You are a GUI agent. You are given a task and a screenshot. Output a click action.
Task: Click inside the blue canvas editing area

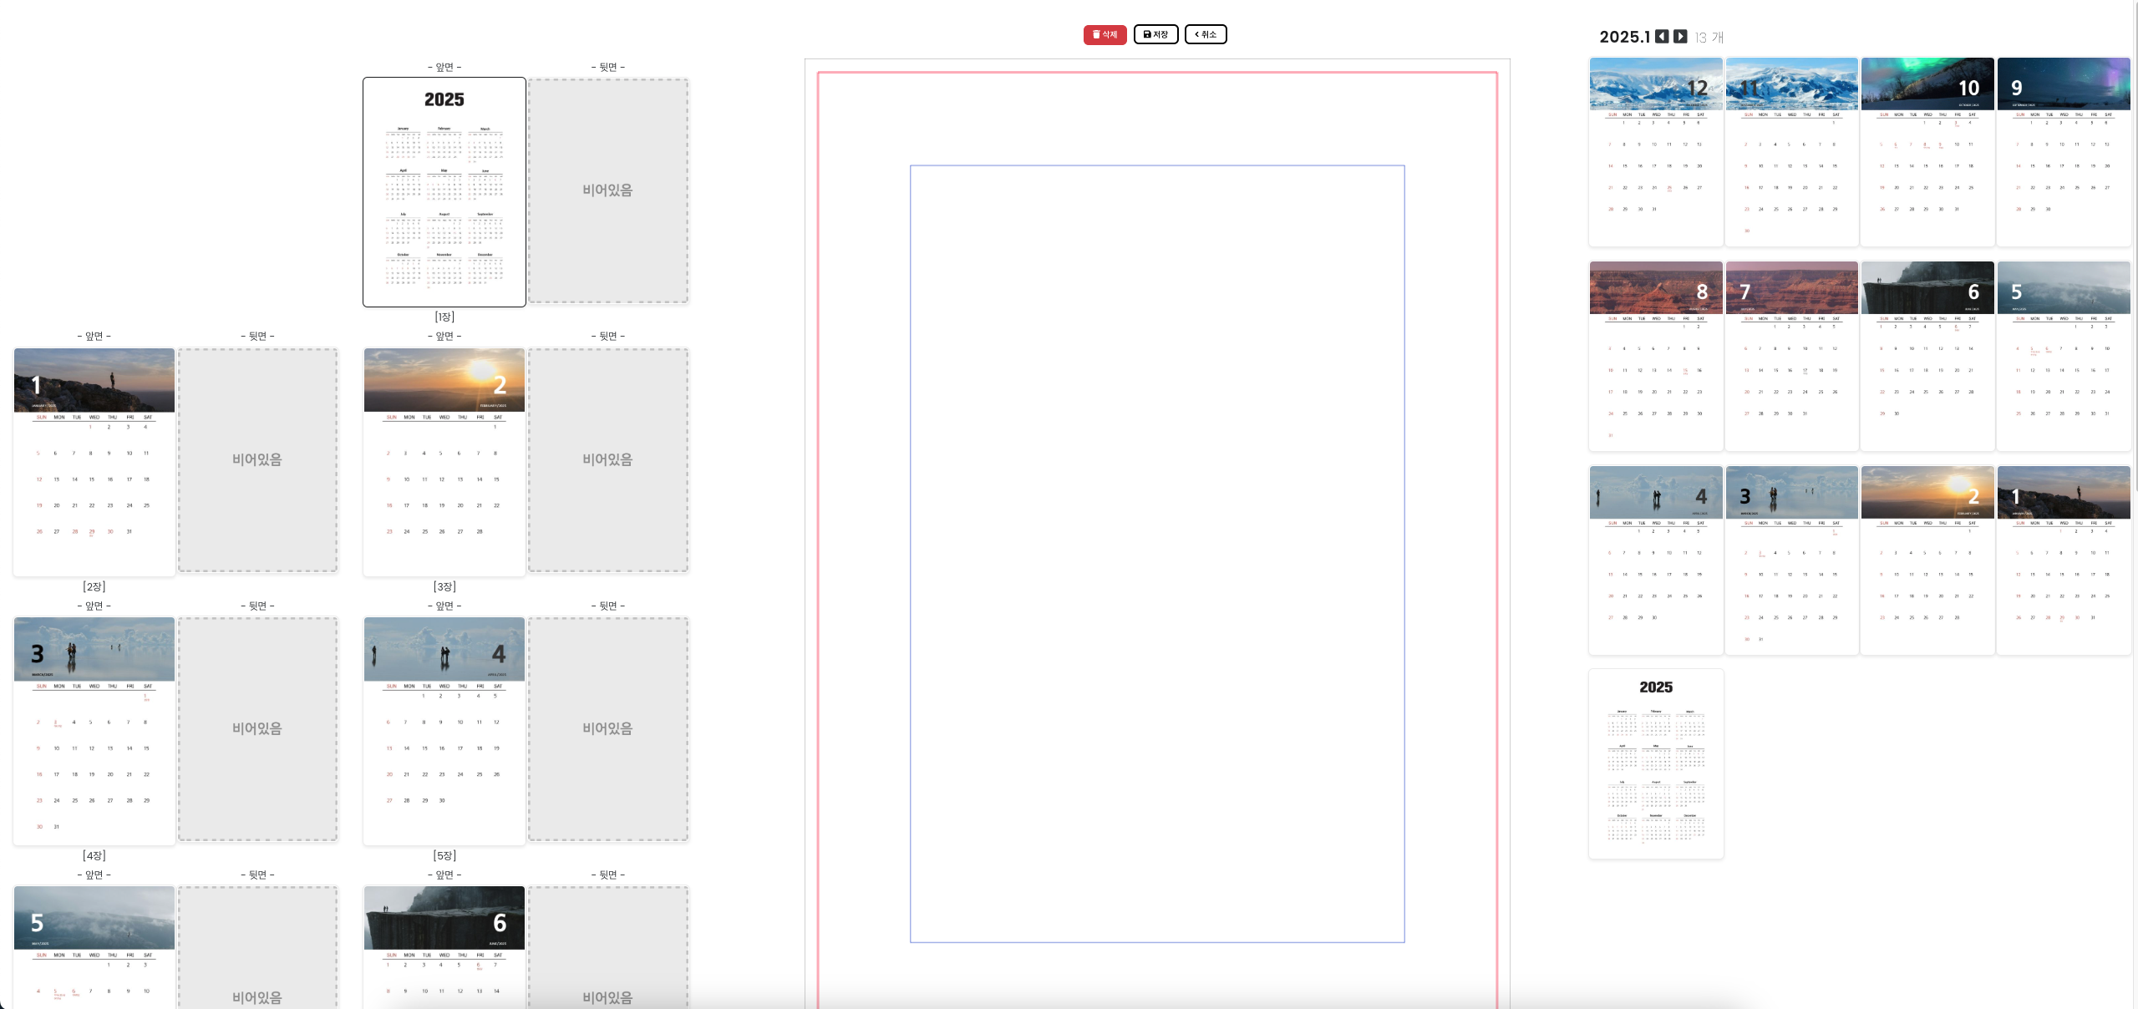coord(1156,554)
